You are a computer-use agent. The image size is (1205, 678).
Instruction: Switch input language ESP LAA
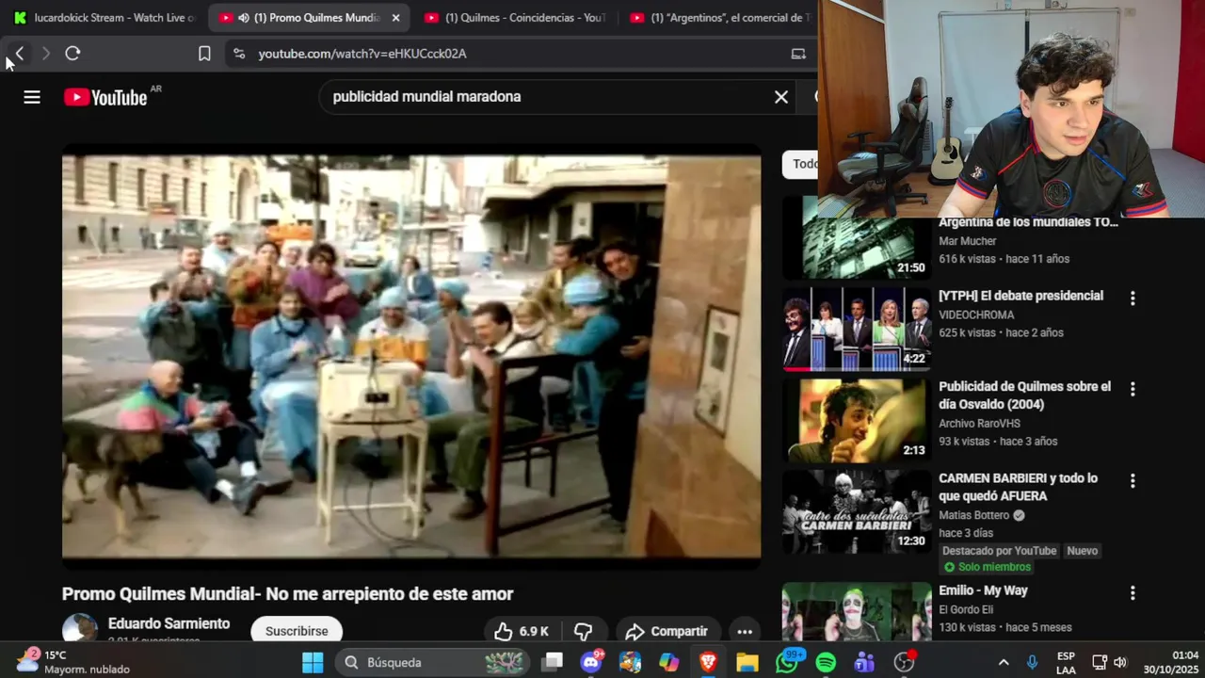click(x=1066, y=662)
